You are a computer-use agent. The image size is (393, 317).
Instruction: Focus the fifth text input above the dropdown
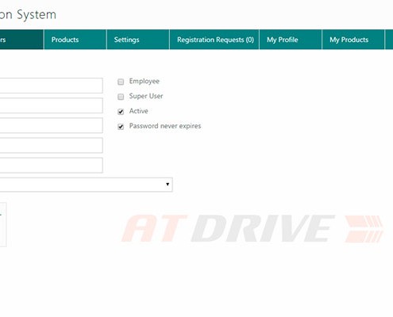[51, 165]
